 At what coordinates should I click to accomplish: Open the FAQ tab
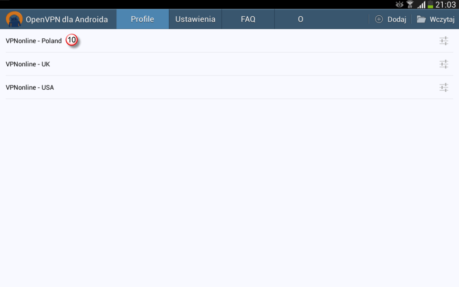[248, 19]
